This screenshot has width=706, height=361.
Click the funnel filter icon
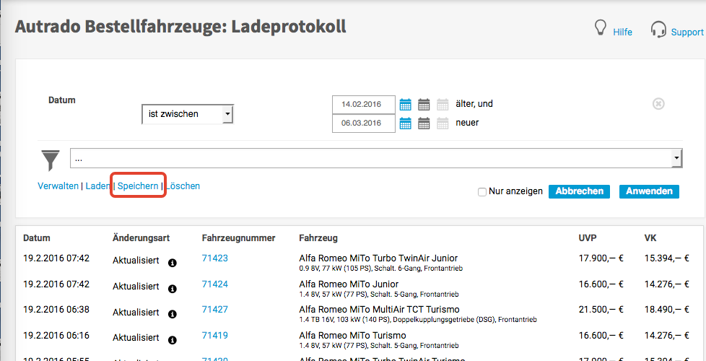(x=51, y=160)
